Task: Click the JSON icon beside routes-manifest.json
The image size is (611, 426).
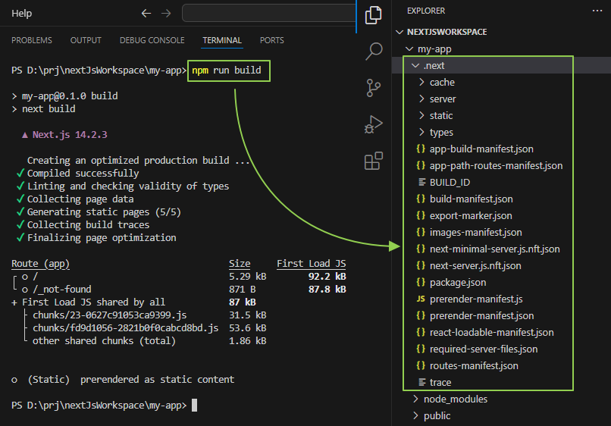Action: click(421, 365)
